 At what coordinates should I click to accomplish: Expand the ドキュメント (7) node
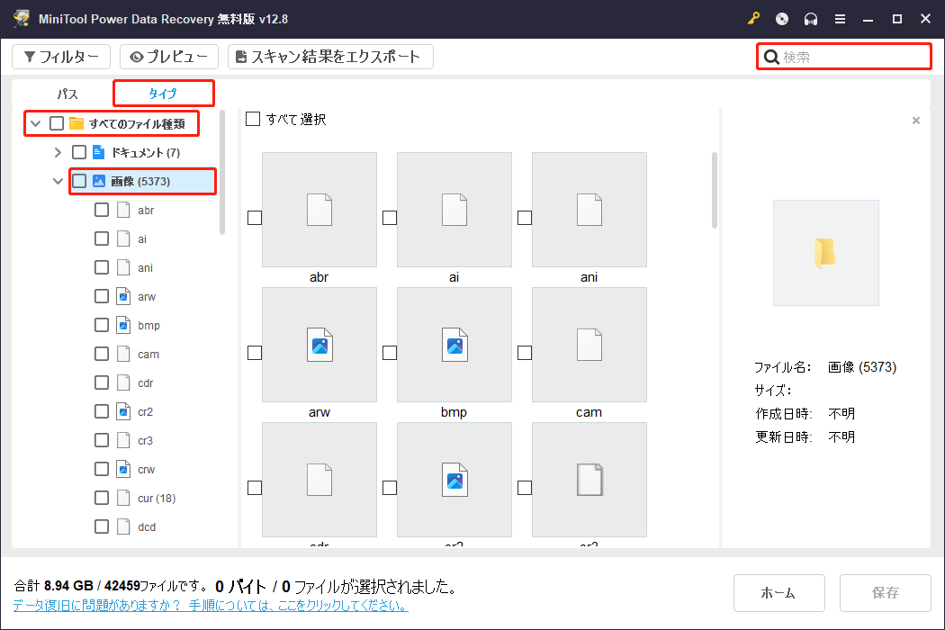(x=58, y=151)
